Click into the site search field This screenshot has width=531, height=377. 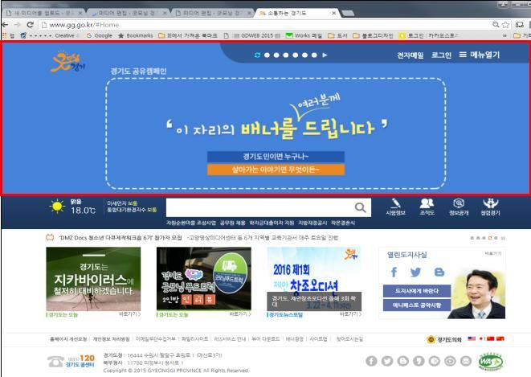click(257, 208)
